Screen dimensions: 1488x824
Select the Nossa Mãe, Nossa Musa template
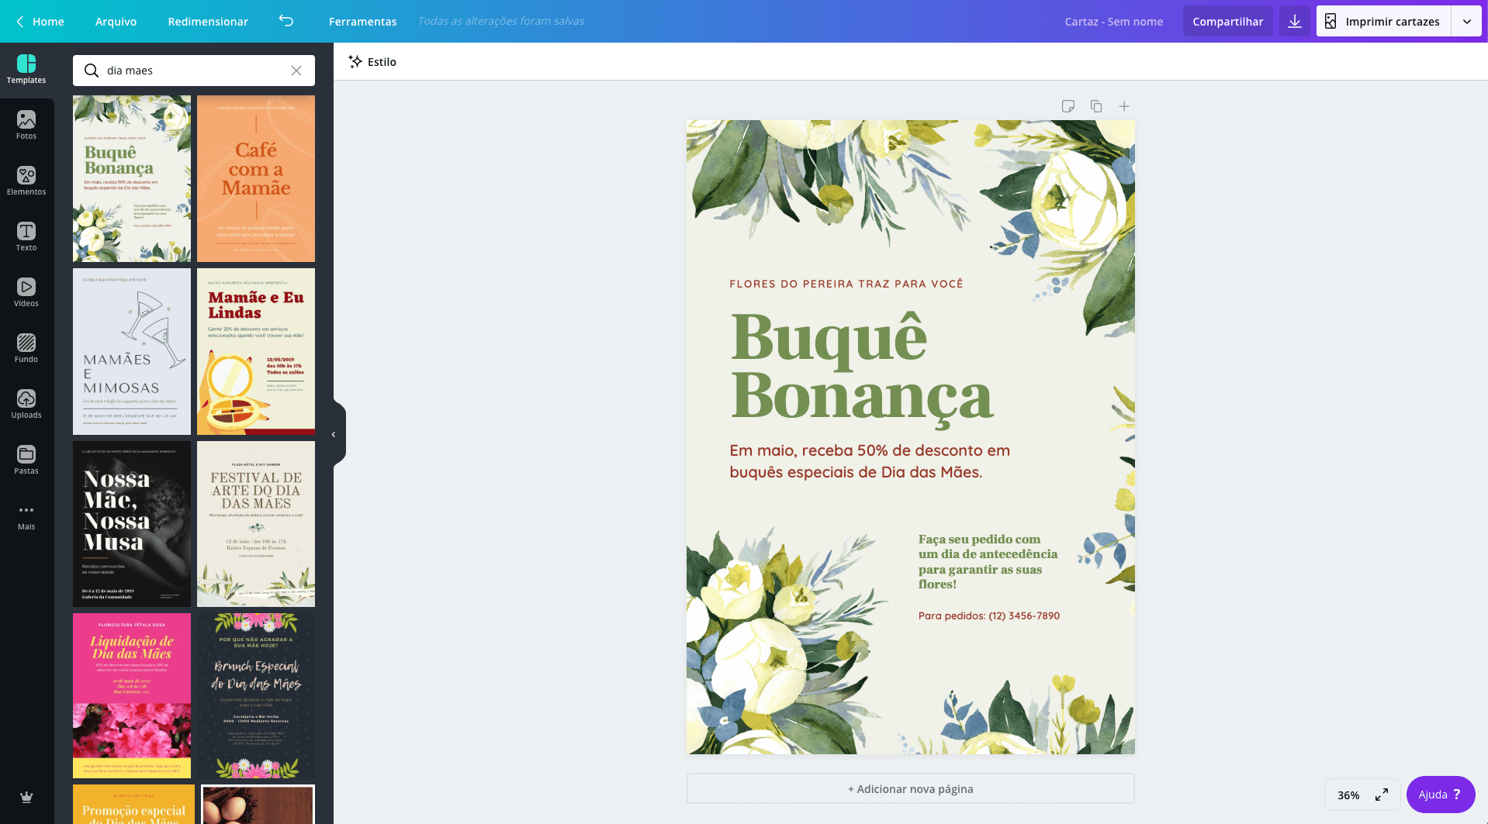click(132, 524)
